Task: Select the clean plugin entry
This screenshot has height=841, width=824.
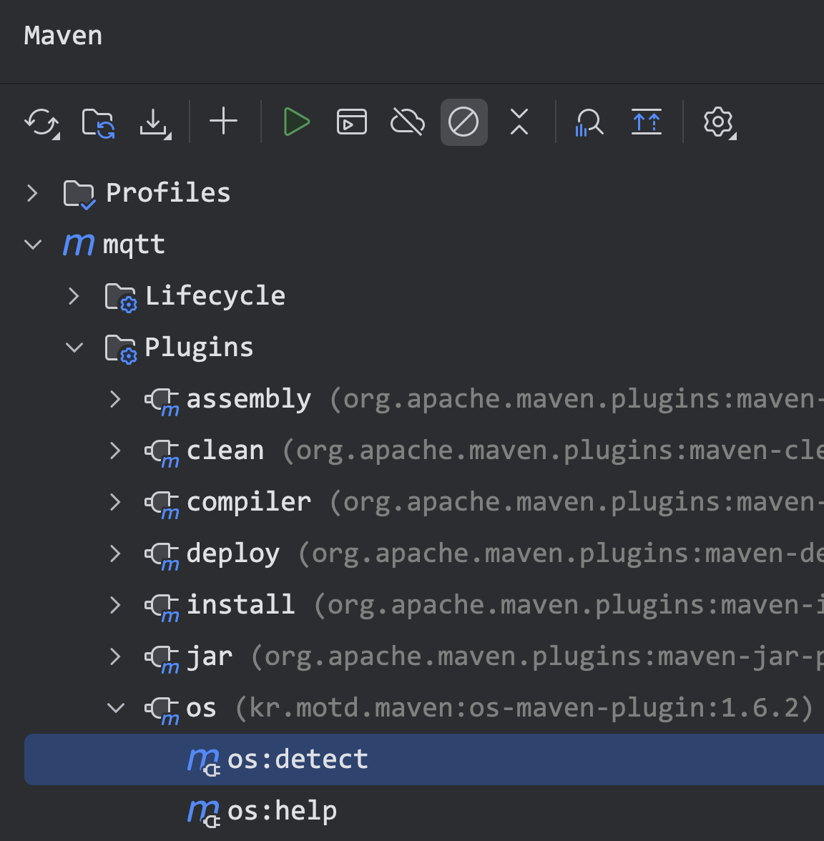Action: (x=225, y=450)
